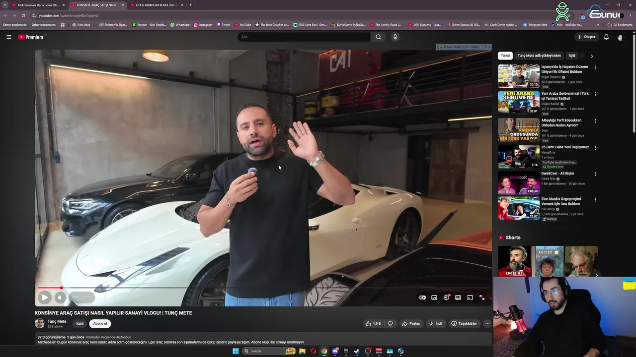Open Steam from taskbar

[x=357, y=351]
